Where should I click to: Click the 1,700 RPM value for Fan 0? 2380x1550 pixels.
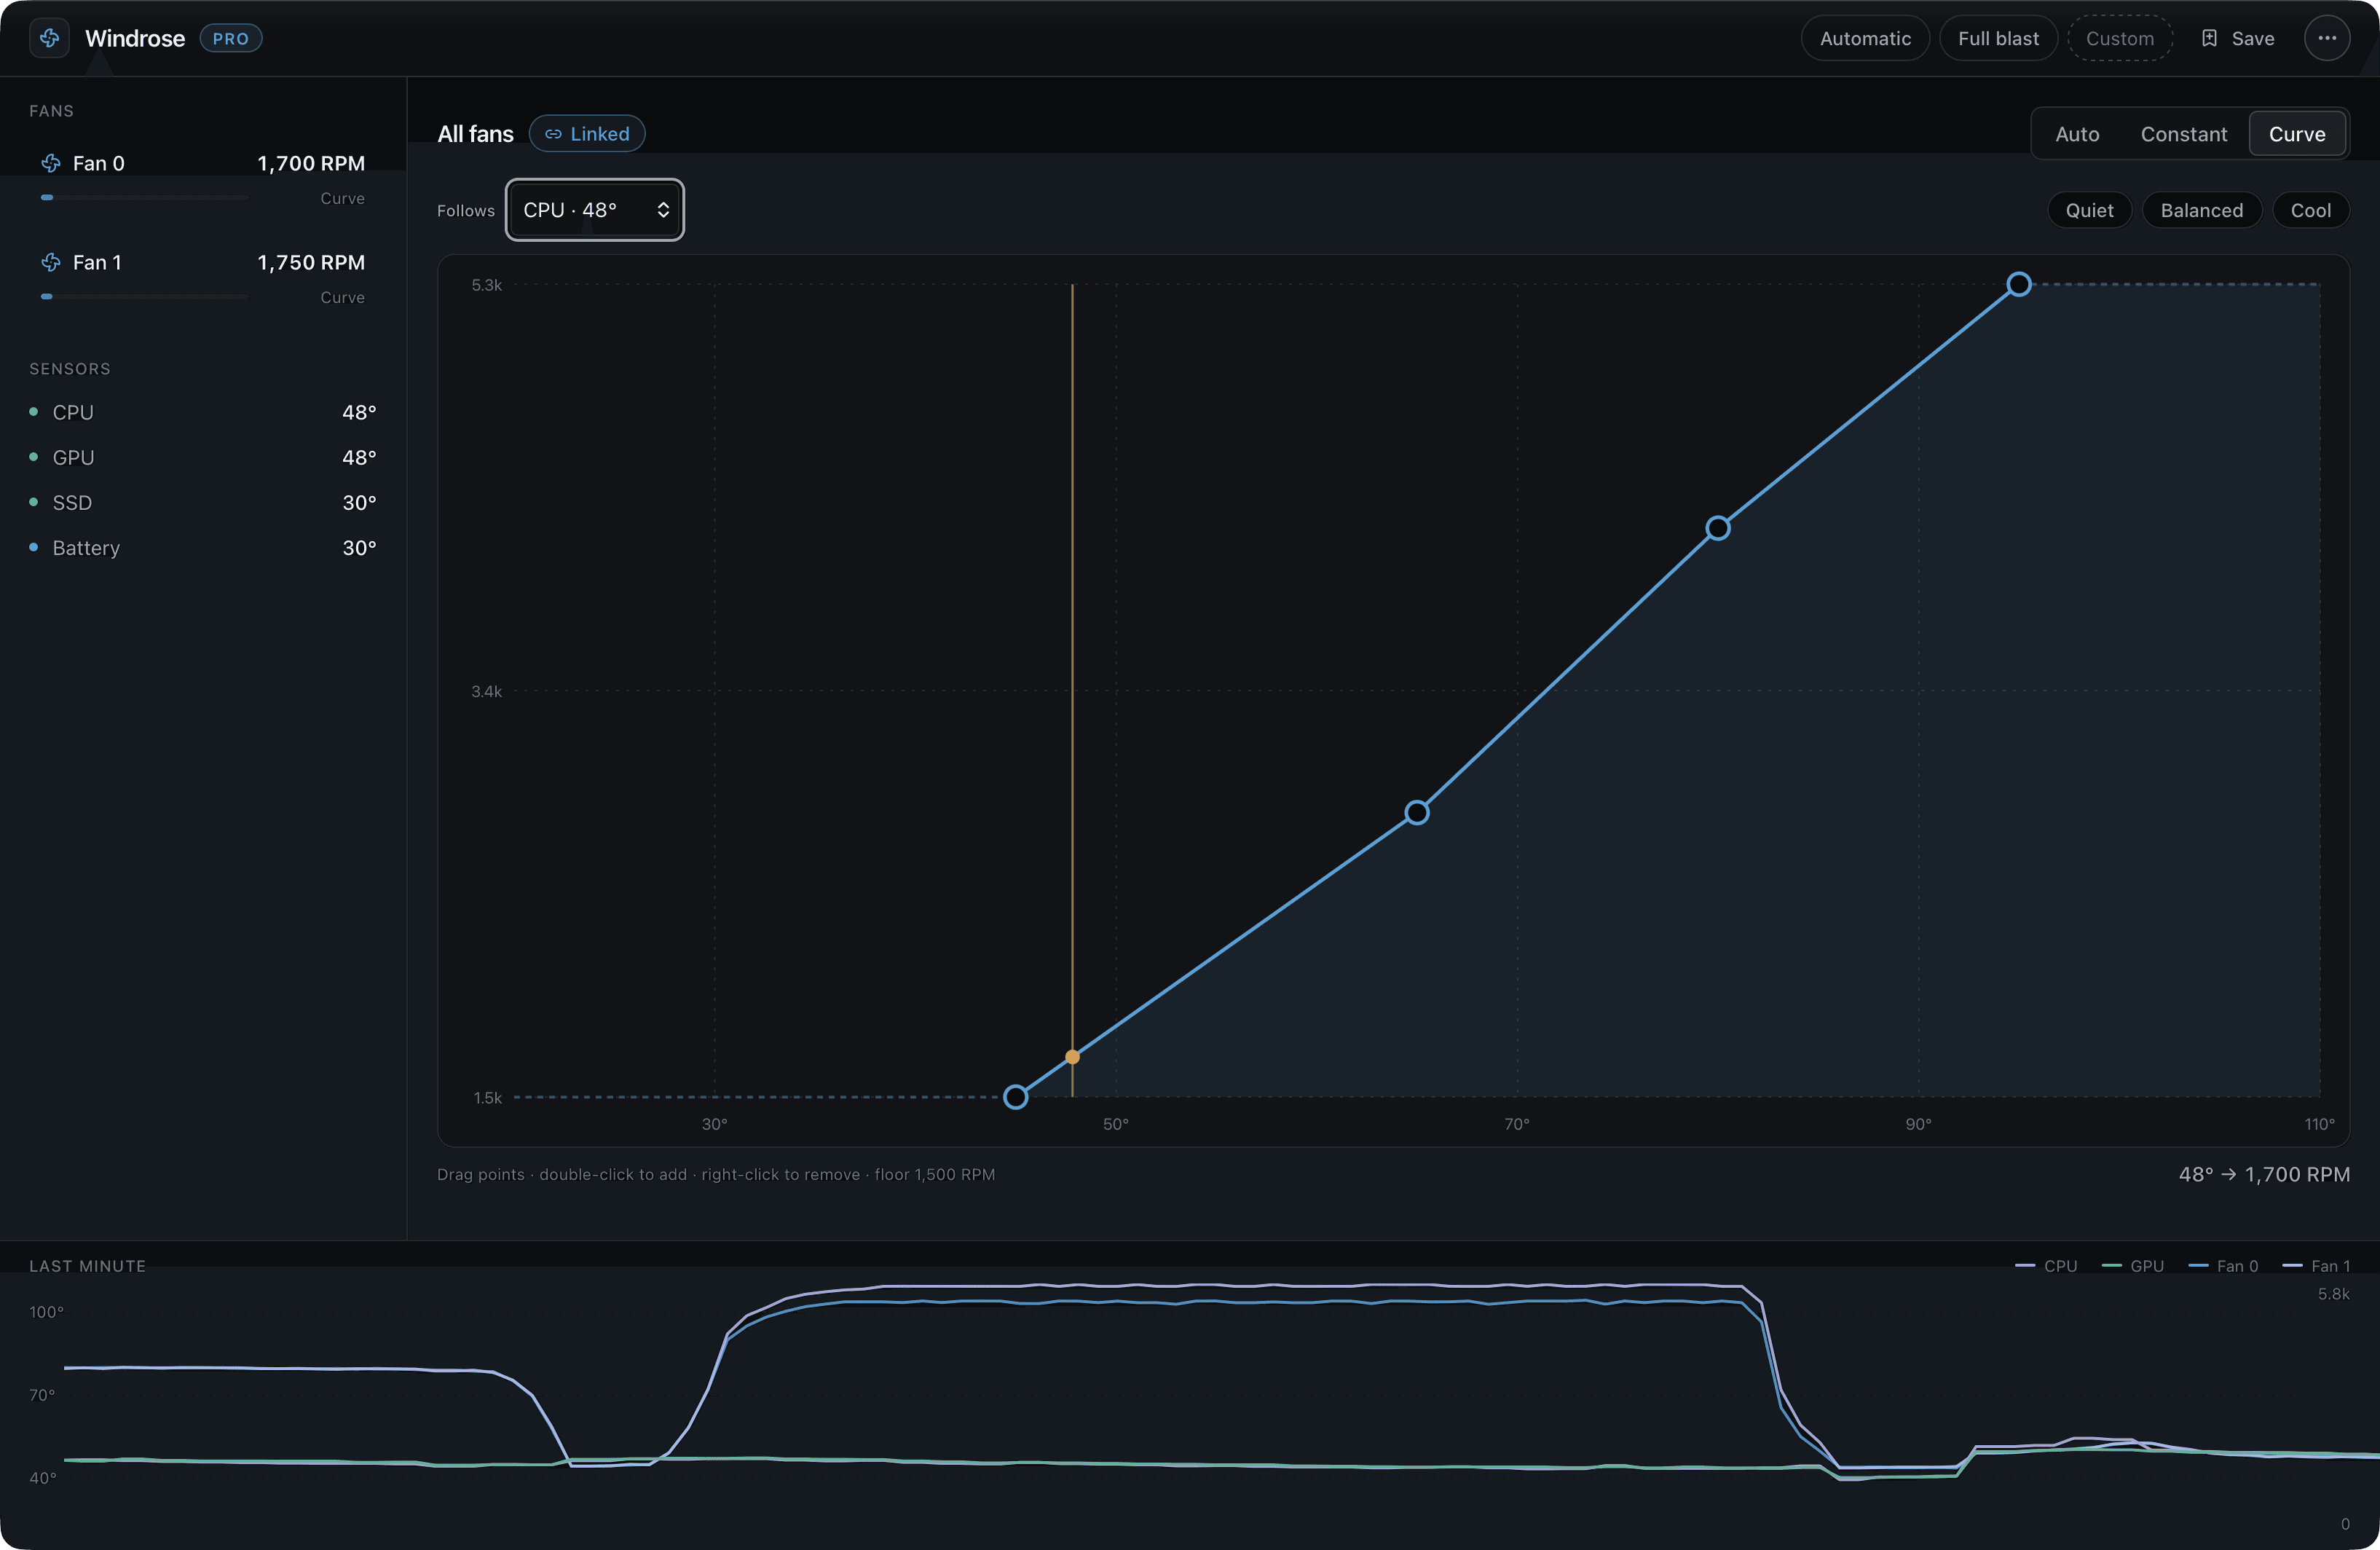pyautogui.click(x=311, y=163)
